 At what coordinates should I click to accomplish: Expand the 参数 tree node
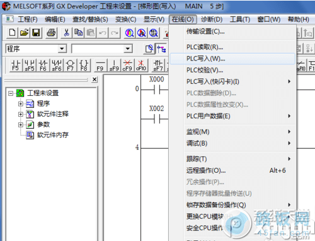[21, 125]
